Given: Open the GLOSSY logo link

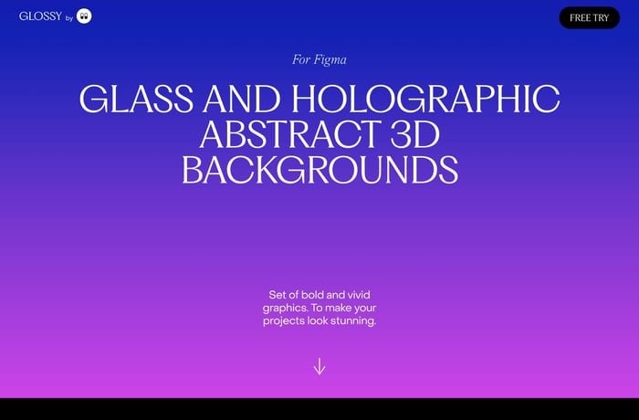Looking at the screenshot, I should pyautogui.click(x=40, y=16).
